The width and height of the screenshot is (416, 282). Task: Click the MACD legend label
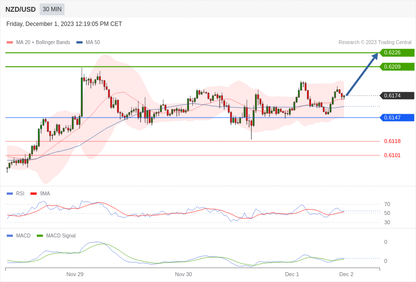pos(23,235)
